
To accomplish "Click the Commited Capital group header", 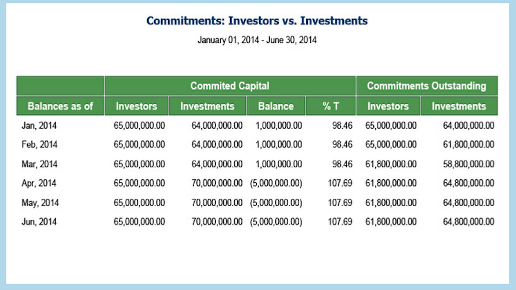I will pos(230,86).
